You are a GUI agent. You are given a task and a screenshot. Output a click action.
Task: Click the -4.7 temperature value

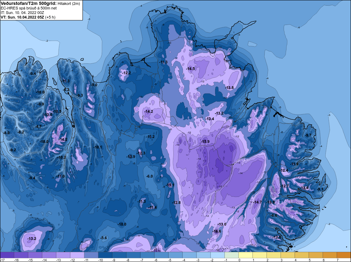[38, 126]
